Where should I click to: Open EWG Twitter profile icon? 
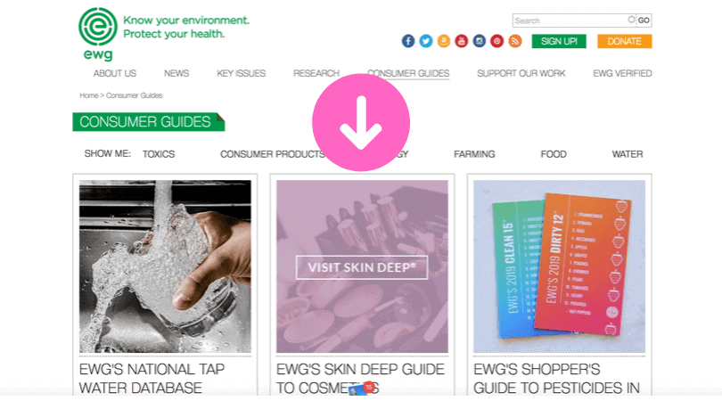pos(426,41)
